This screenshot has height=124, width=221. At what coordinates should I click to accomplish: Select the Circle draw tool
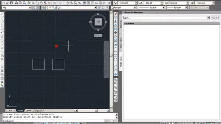coord(2,37)
